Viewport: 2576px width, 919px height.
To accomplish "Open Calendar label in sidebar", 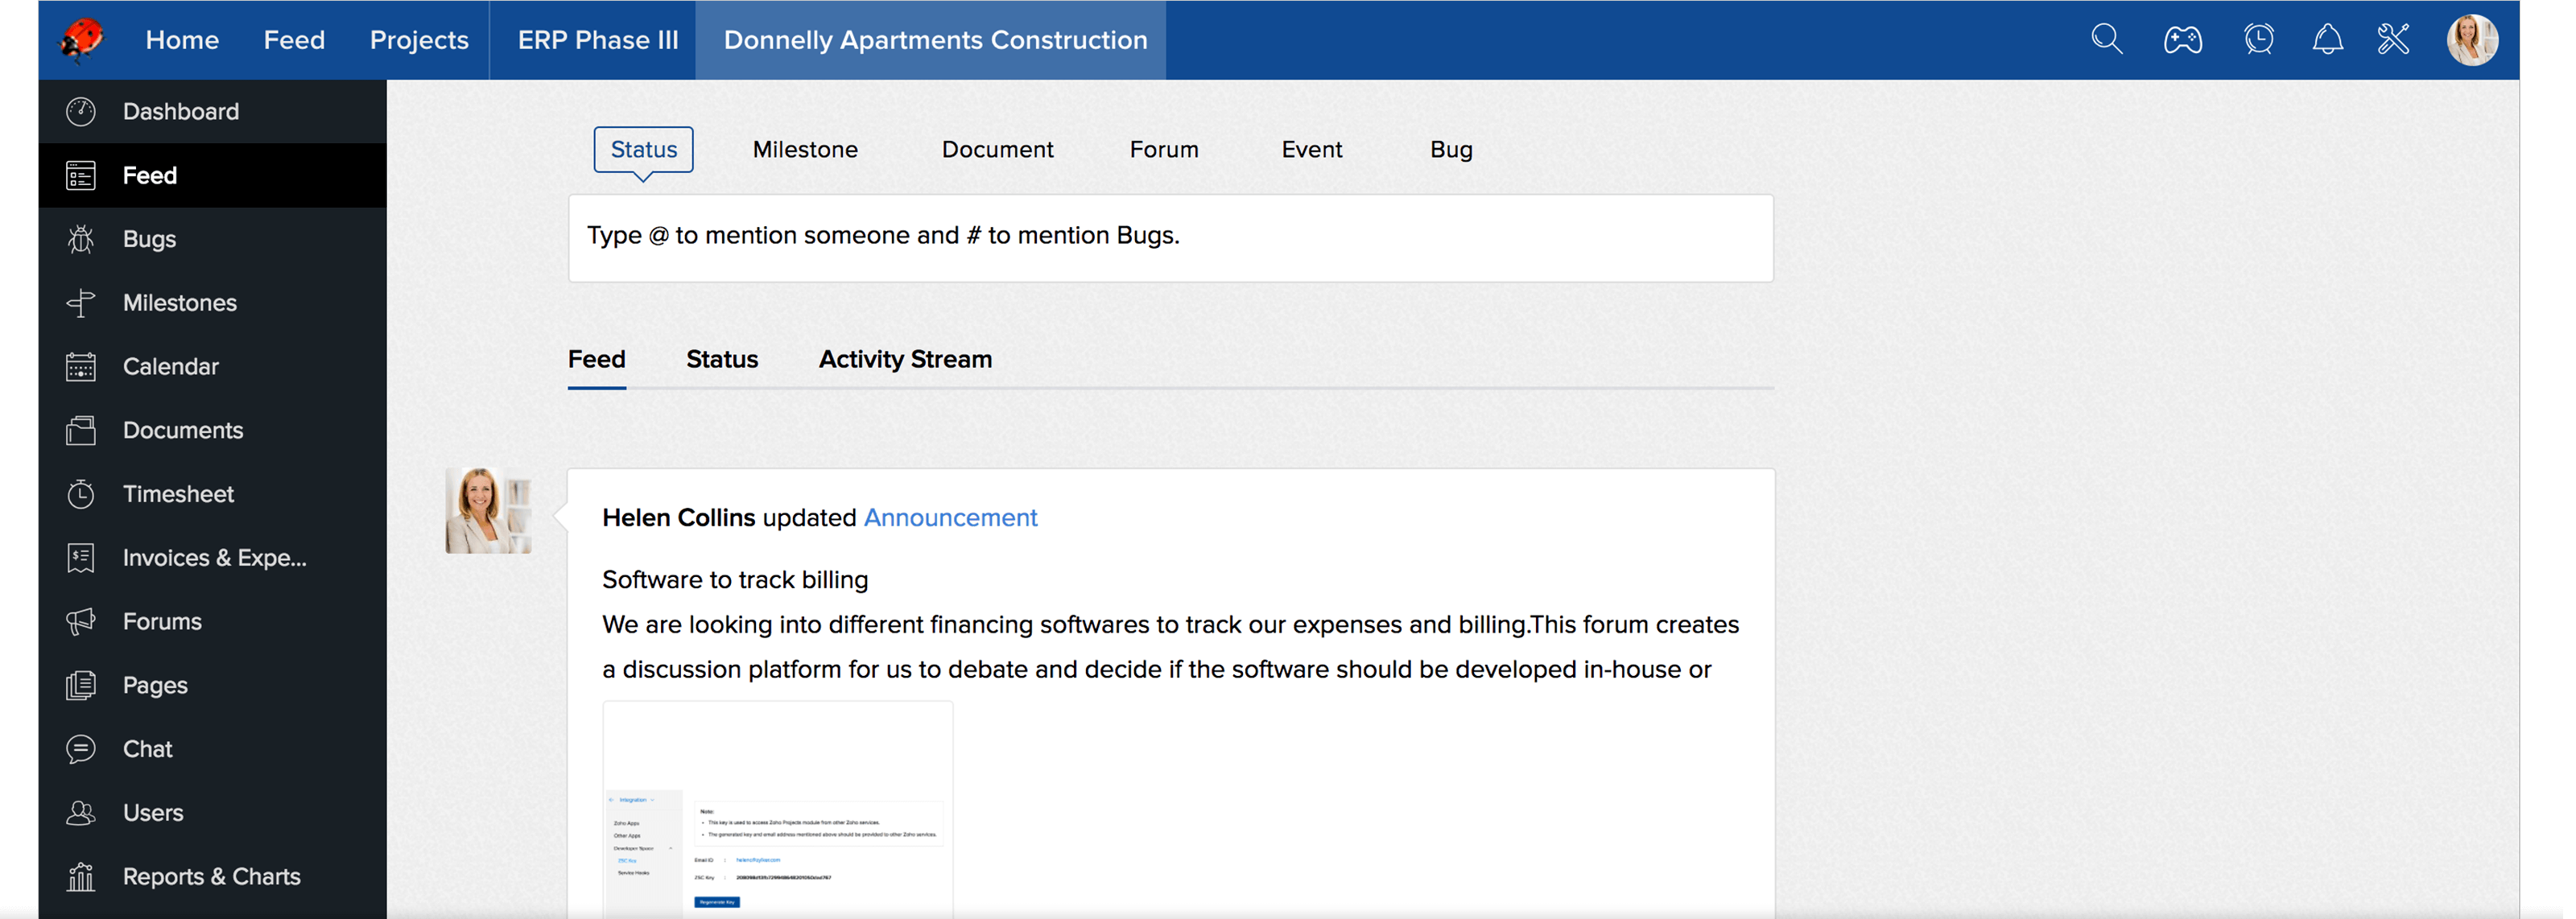I will 171,367.
